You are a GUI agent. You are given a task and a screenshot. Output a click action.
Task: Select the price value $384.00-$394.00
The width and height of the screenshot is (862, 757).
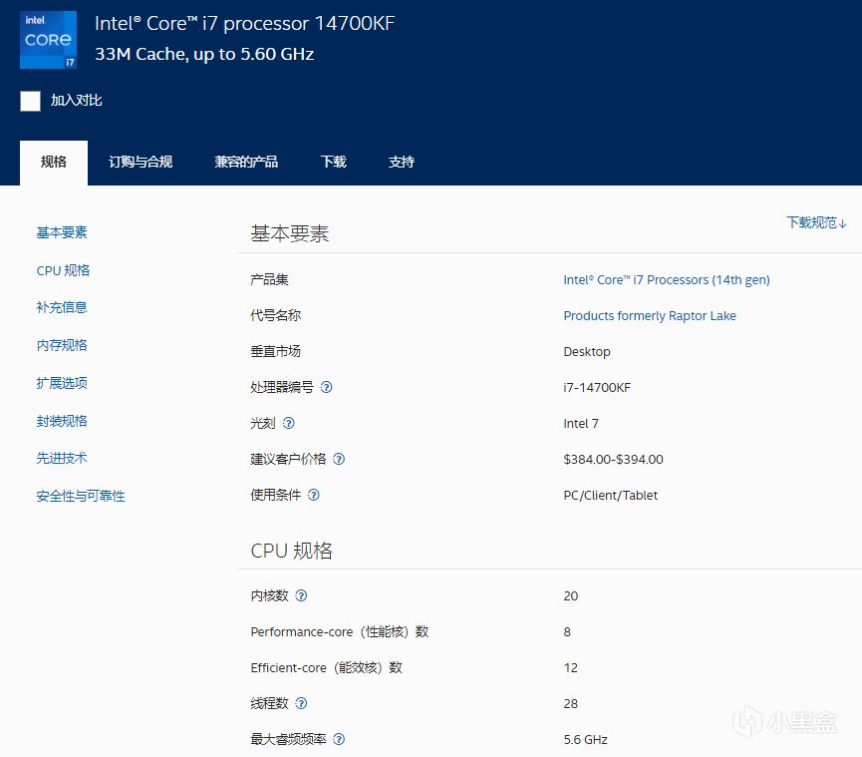click(x=613, y=460)
